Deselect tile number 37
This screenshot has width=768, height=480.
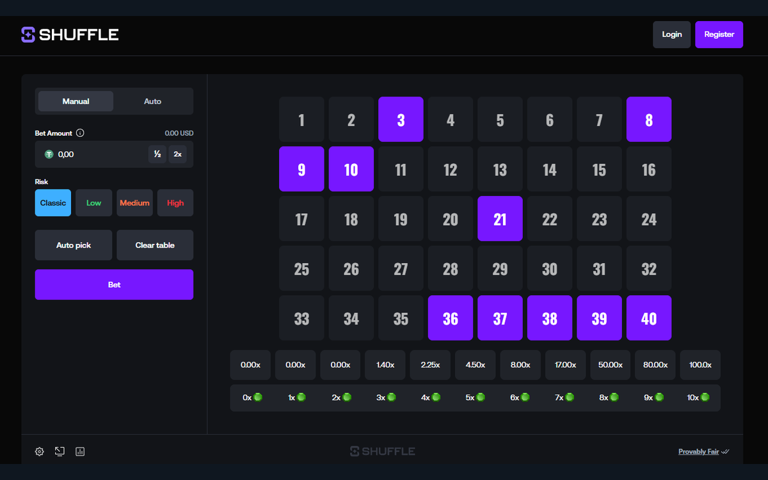tap(500, 318)
